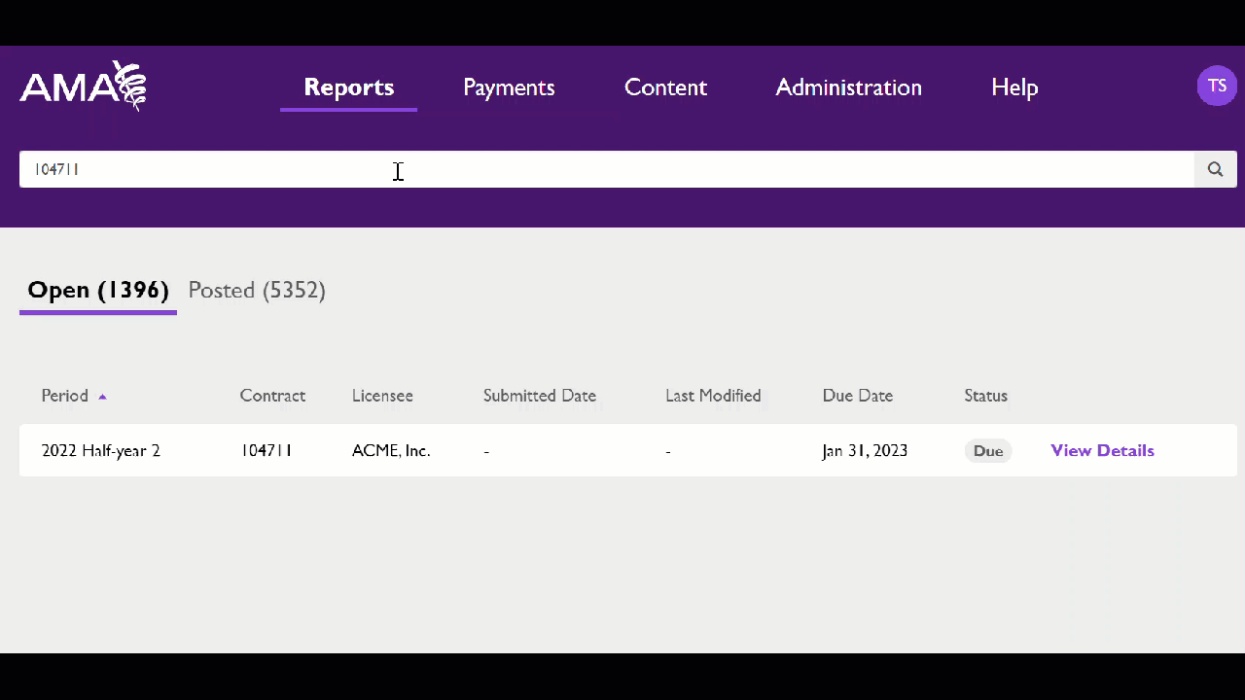This screenshot has height=700, width=1245.
Task: Open the Help menu
Action: point(1014,87)
